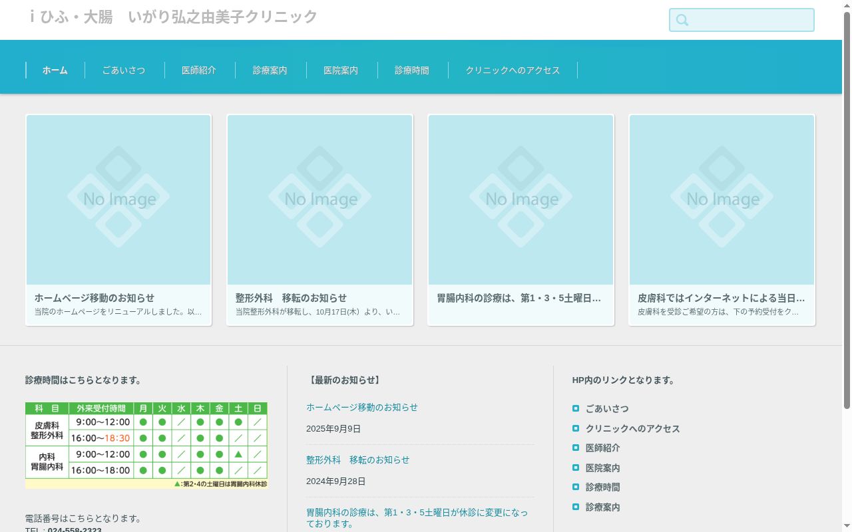852x532 pixels.
Task: Click the date text 2024年9月28日
Action: (x=336, y=481)
